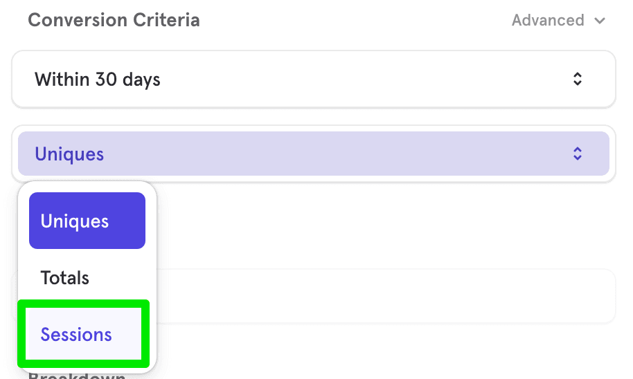The width and height of the screenshot is (633, 379).
Task: Click the Uniques purple dropdown field
Action: [313, 154]
